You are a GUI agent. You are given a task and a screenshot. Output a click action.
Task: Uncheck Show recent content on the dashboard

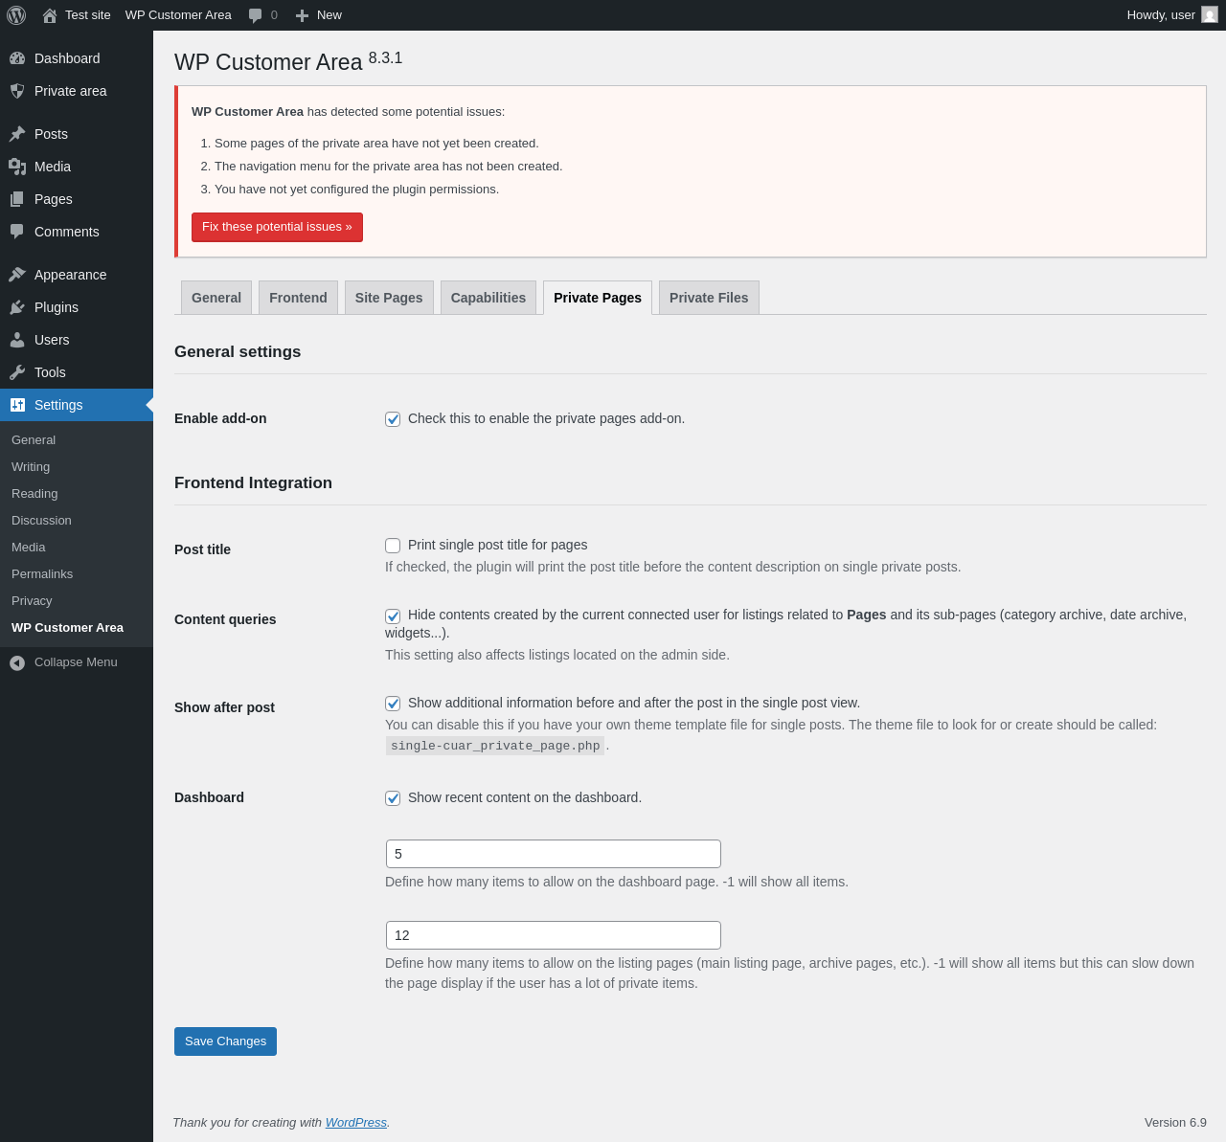tap(393, 798)
